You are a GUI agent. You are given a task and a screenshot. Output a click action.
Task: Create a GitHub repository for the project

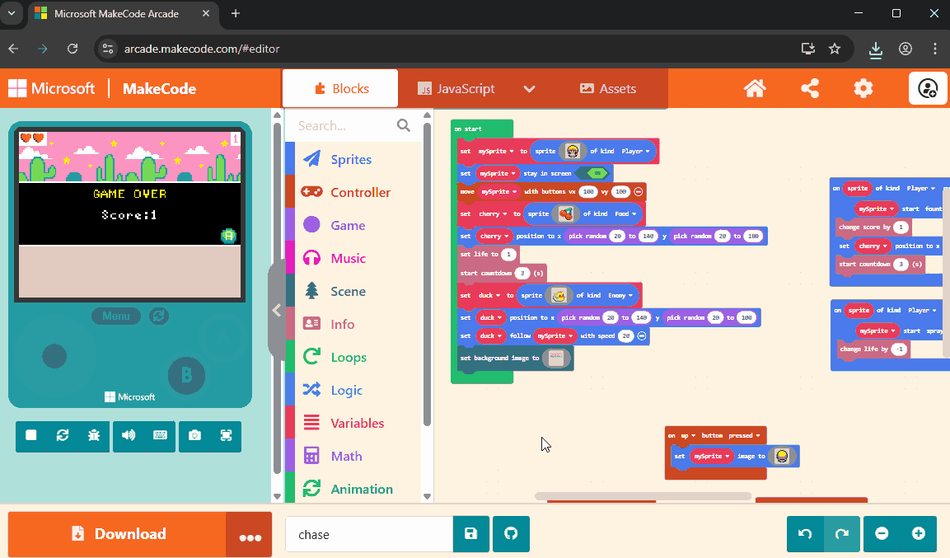511,534
